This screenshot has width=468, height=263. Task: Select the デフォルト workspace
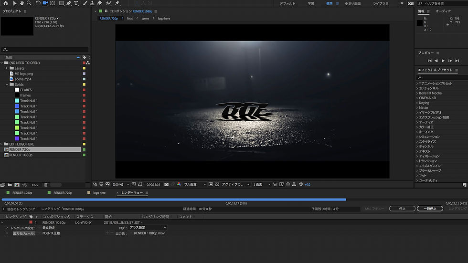287,3
